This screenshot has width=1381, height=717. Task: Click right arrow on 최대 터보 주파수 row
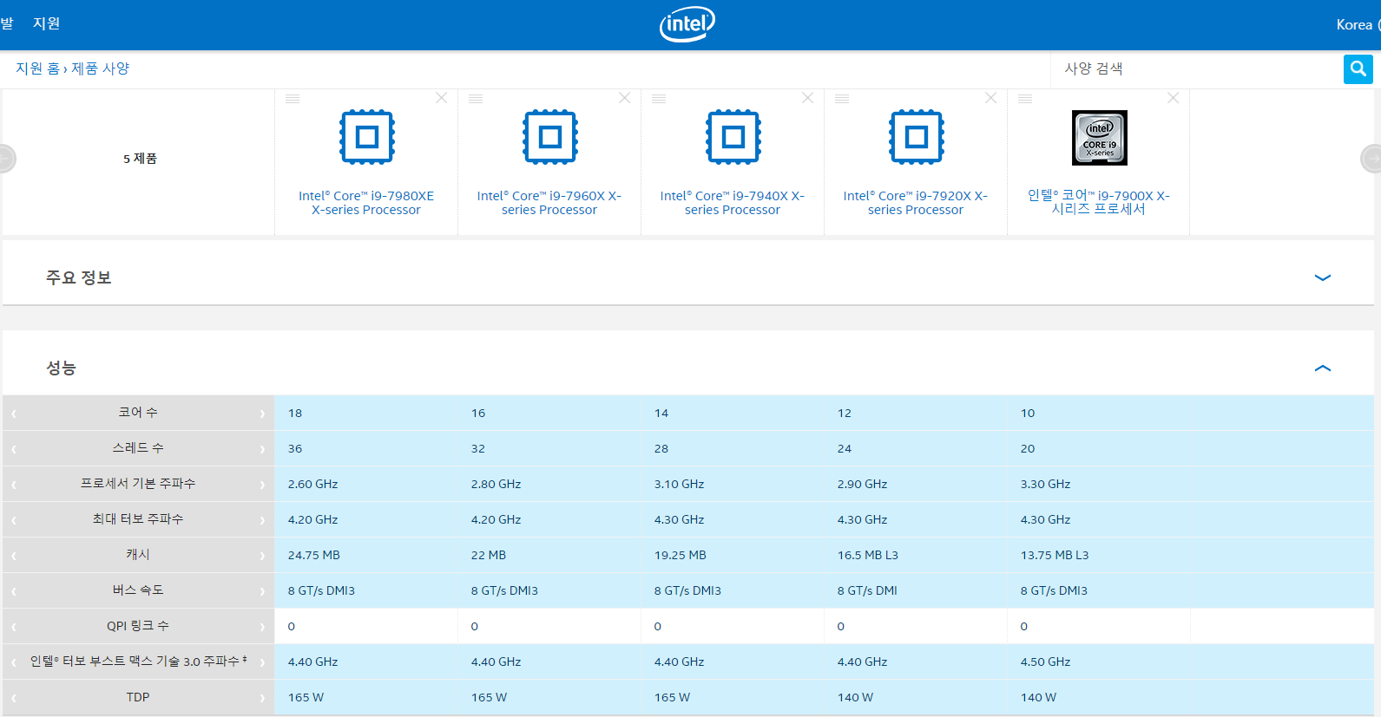(262, 520)
